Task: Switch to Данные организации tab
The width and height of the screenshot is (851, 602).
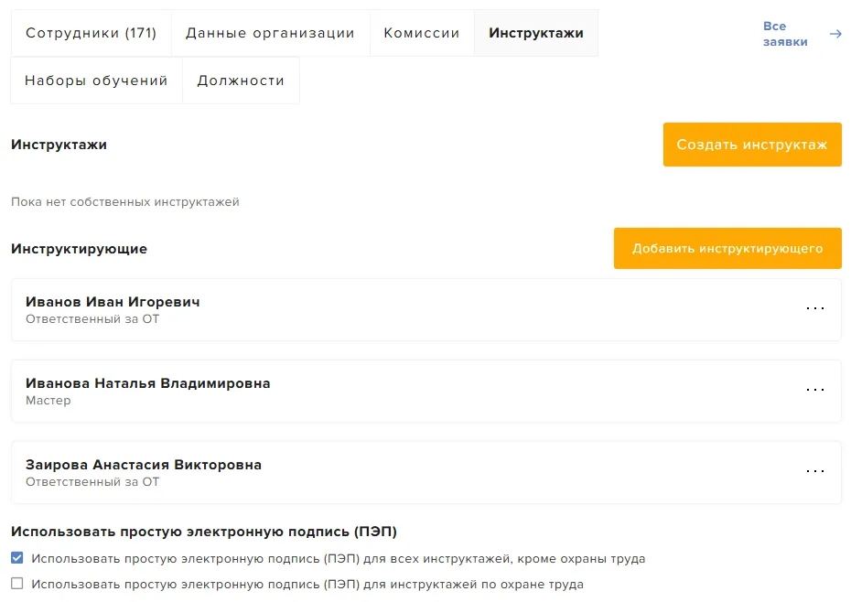Action: 270,33
